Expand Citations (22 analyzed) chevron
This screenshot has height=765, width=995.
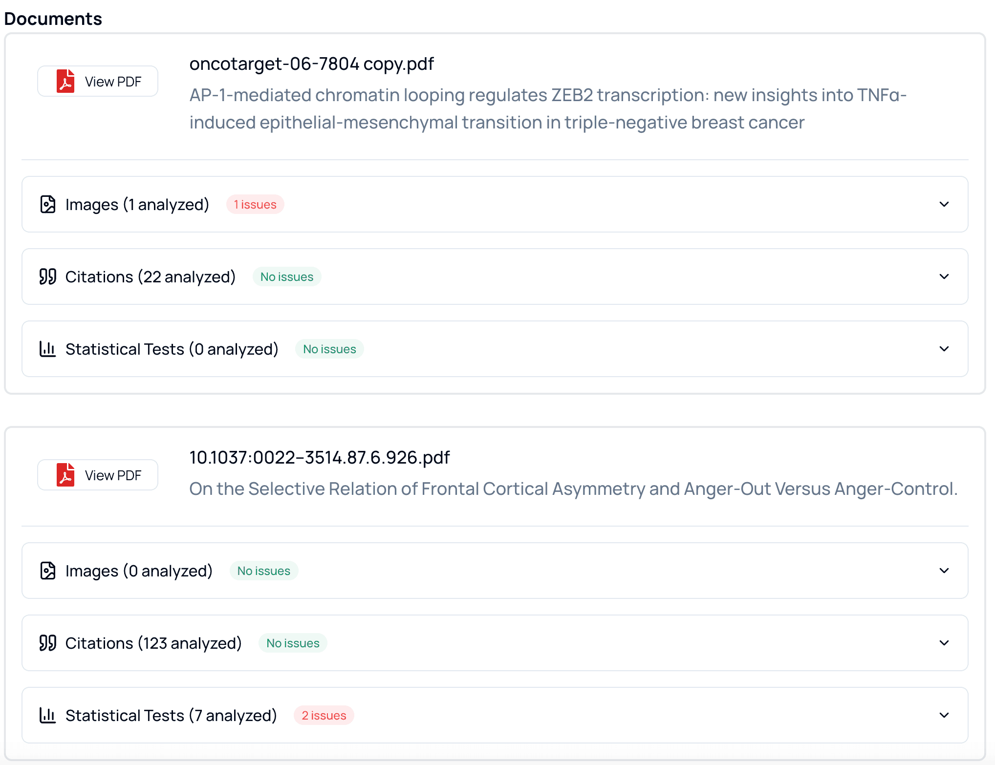(944, 276)
